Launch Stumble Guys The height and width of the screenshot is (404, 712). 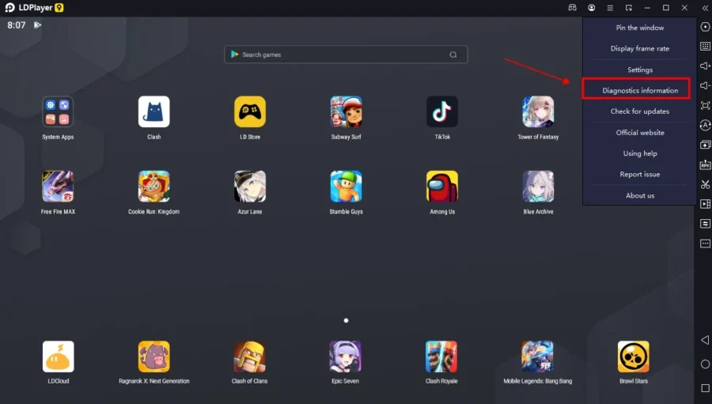[x=346, y=186]
